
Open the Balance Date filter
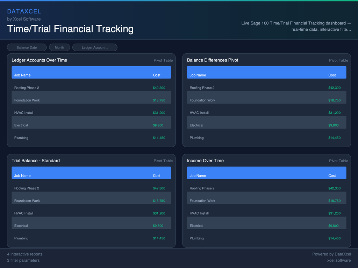pyautogui.click(x=27, y=47)
